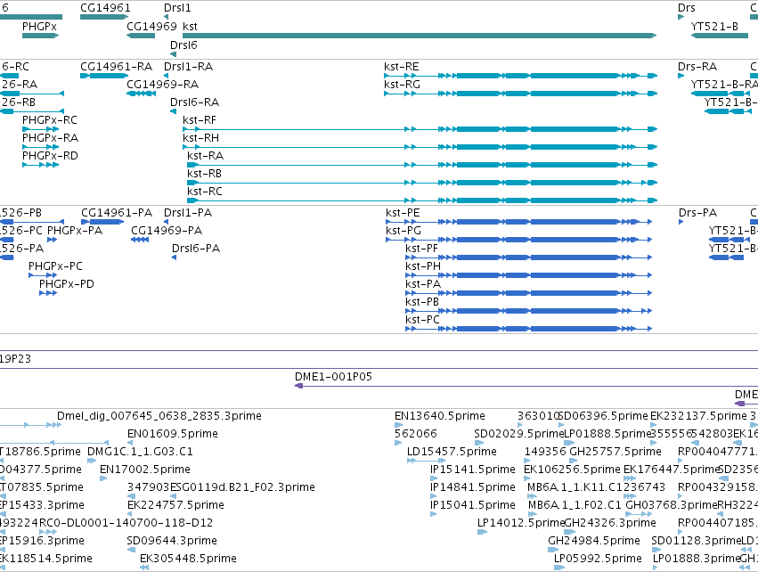
Task: Open the CG14969-RA transcript label
Action: click(x=162, y=84)
